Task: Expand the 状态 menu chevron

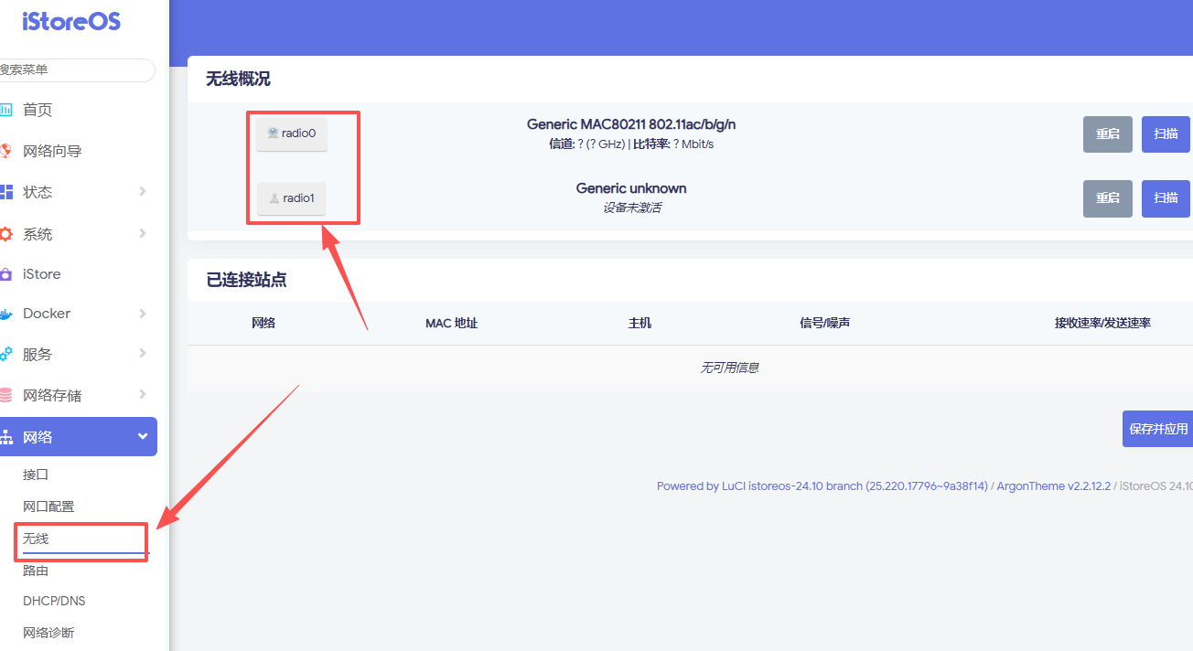Action: (143, 191)
